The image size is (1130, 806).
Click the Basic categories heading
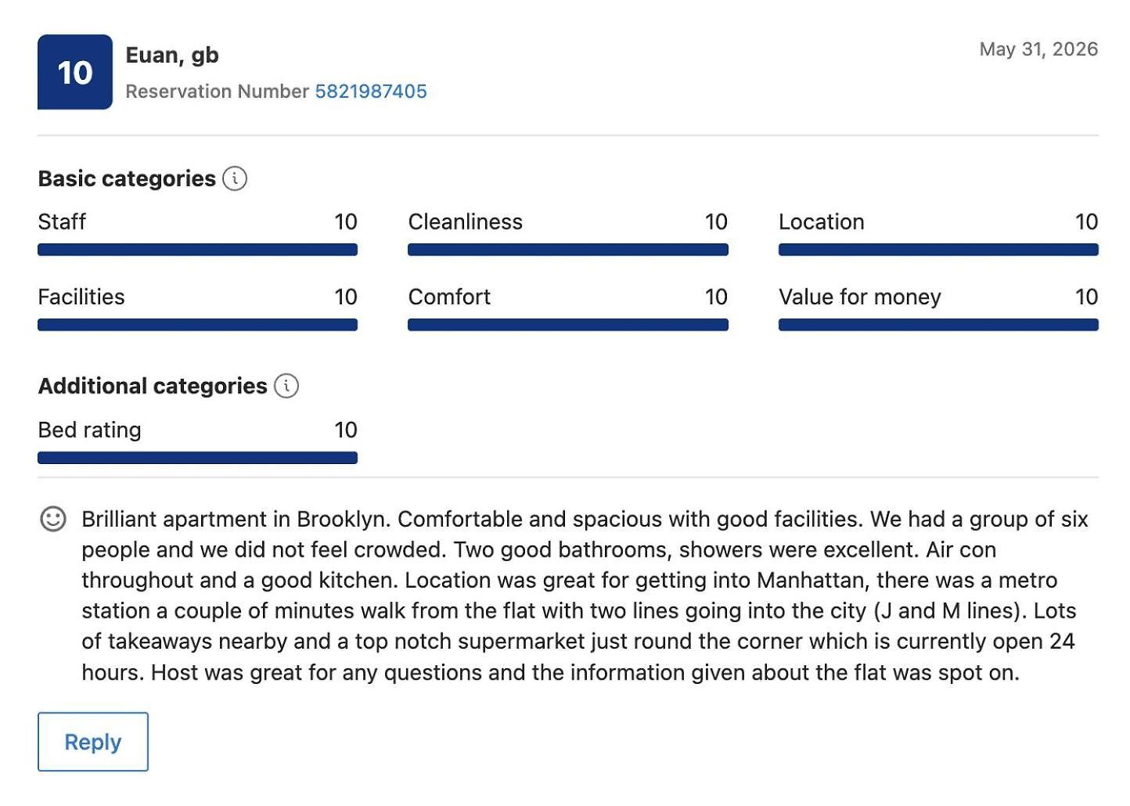(x=127, y=178)
